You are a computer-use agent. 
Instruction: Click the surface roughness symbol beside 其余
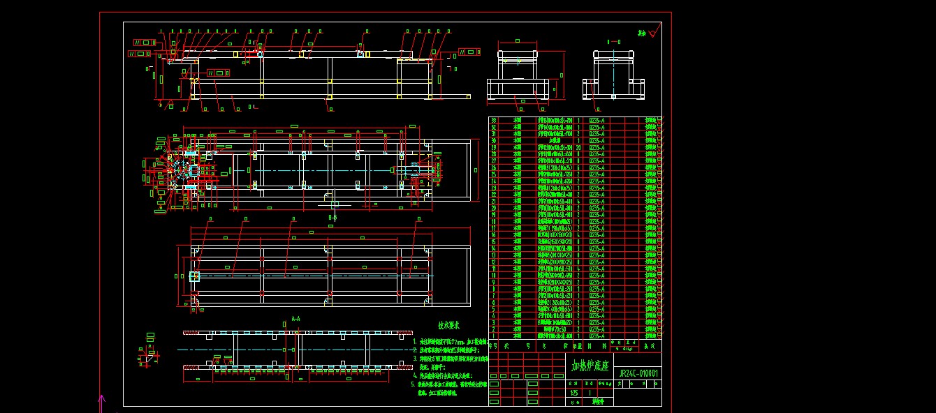click(x=653, y=33)
